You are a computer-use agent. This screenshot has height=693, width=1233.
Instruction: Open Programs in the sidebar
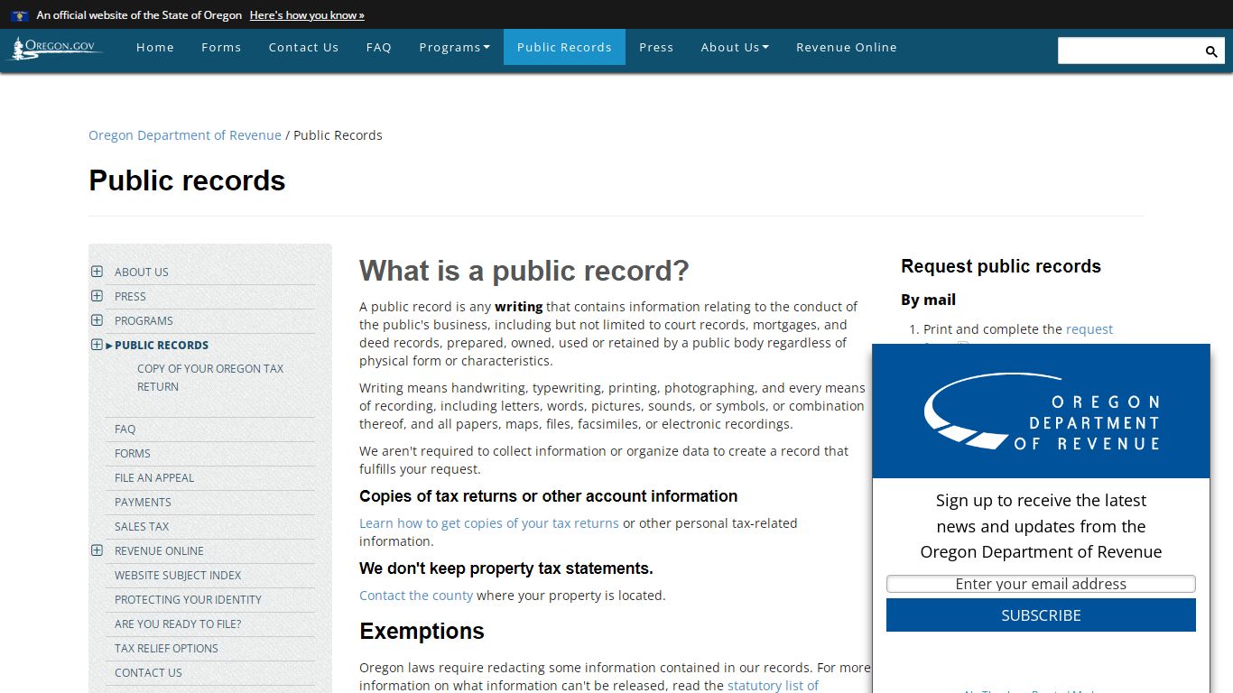(x=144, y=320)
